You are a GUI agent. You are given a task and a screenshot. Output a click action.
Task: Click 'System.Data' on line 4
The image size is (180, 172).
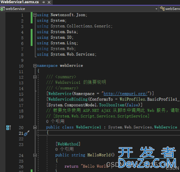pyautogui.click(x=63, y=32)
